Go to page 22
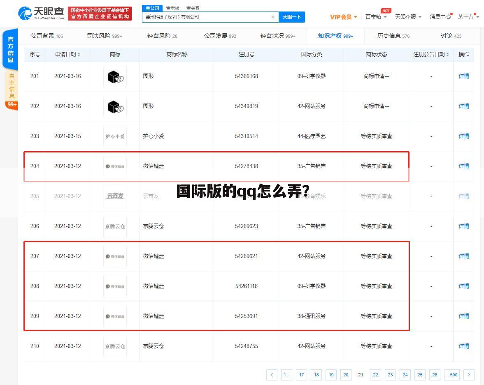The height and width of the screenshot is (385, 484). pyautogui.click(x=375, y=375)
